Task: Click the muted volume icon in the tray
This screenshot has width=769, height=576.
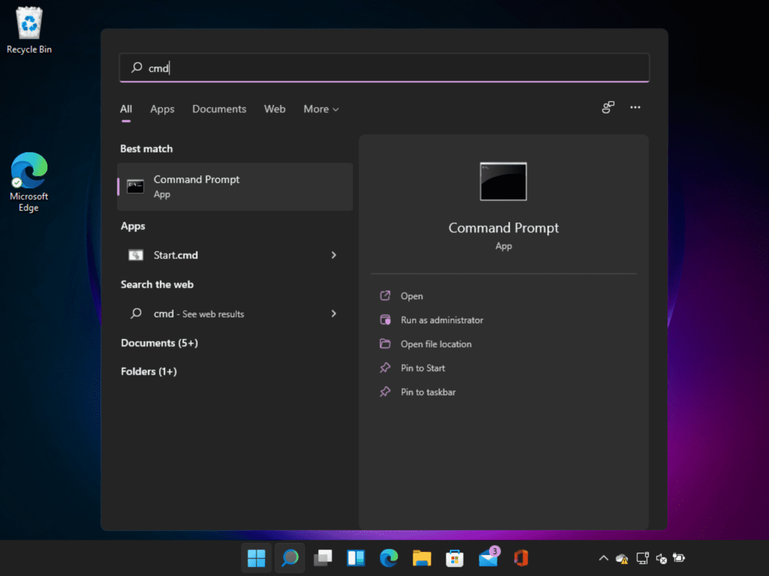Action: tap(661, 558)
